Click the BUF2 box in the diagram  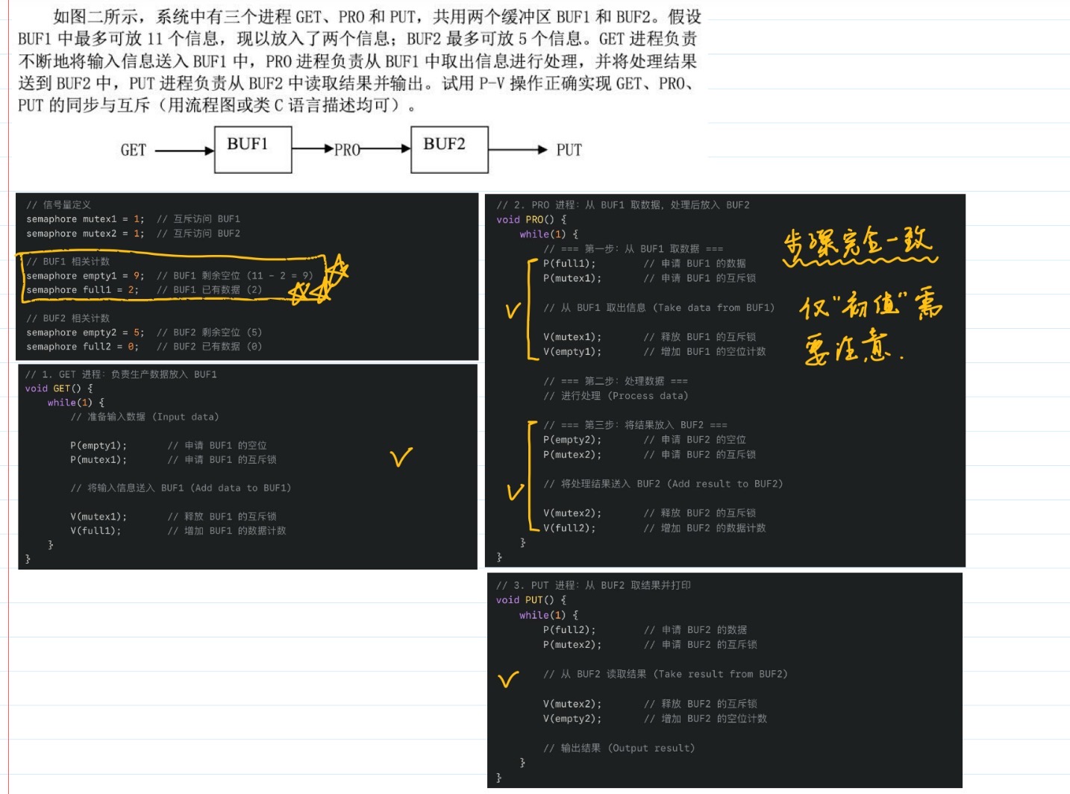[449, 149]
